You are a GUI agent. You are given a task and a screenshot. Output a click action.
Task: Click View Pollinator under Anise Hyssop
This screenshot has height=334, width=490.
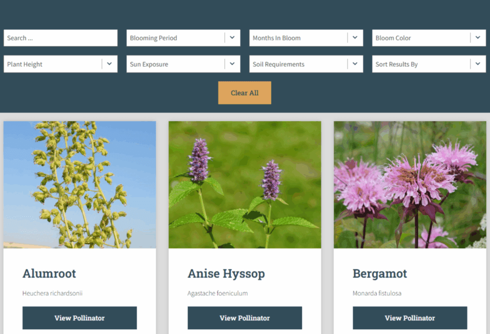click(x=245, y=318)
